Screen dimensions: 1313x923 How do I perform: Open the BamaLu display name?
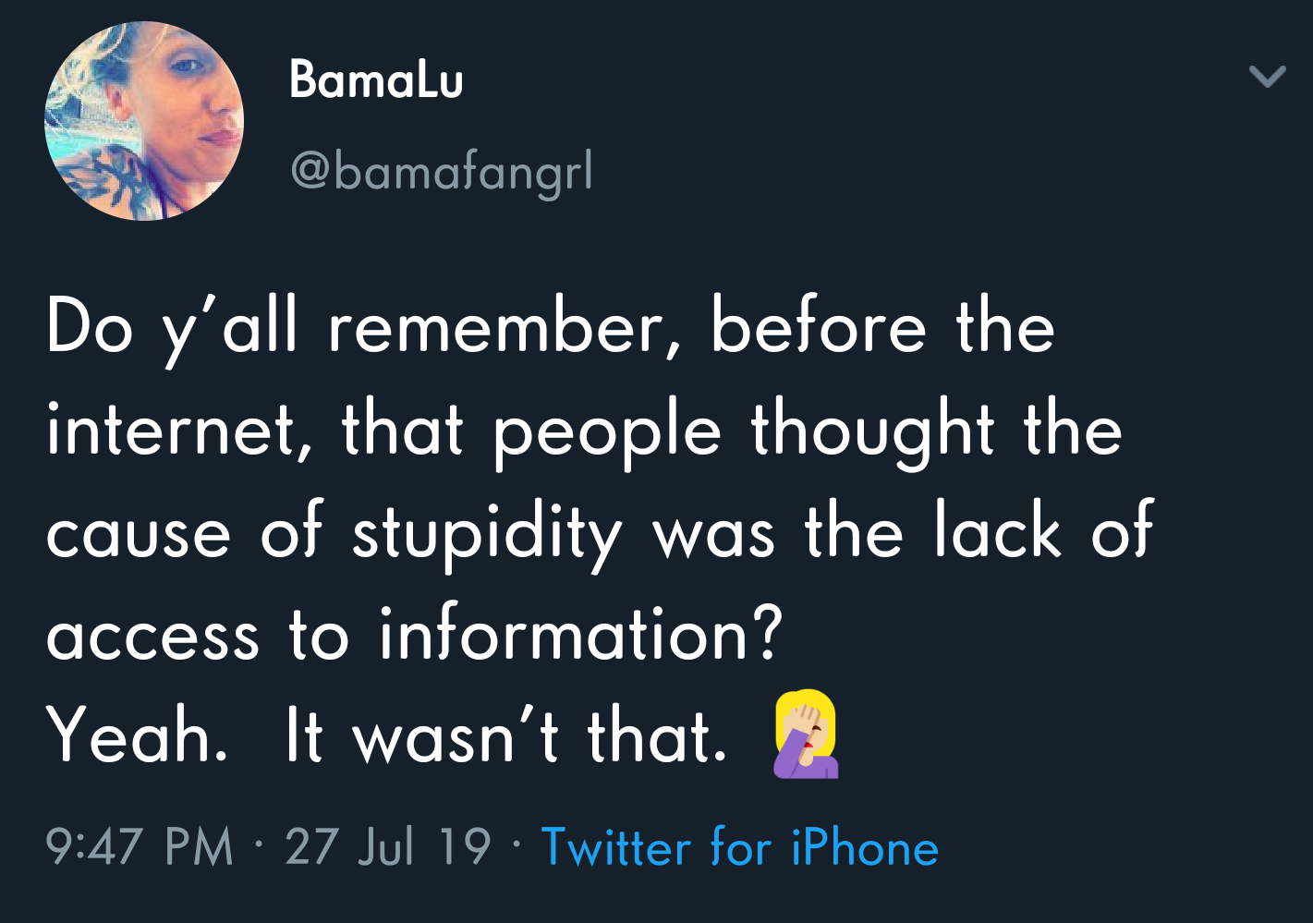(x=376, y=79)
